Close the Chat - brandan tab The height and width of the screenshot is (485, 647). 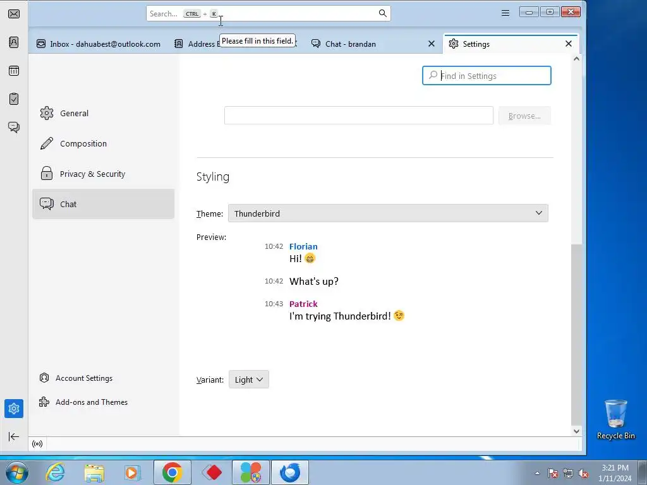point(431,44)
